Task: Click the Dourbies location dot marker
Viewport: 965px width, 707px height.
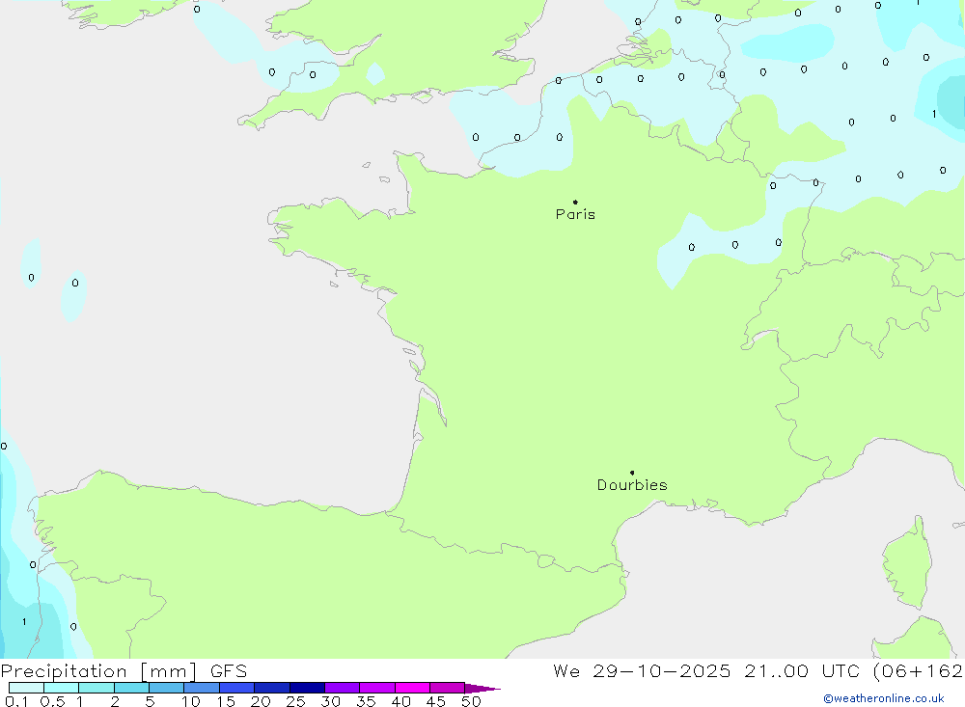Action: [x=632, y=473]
